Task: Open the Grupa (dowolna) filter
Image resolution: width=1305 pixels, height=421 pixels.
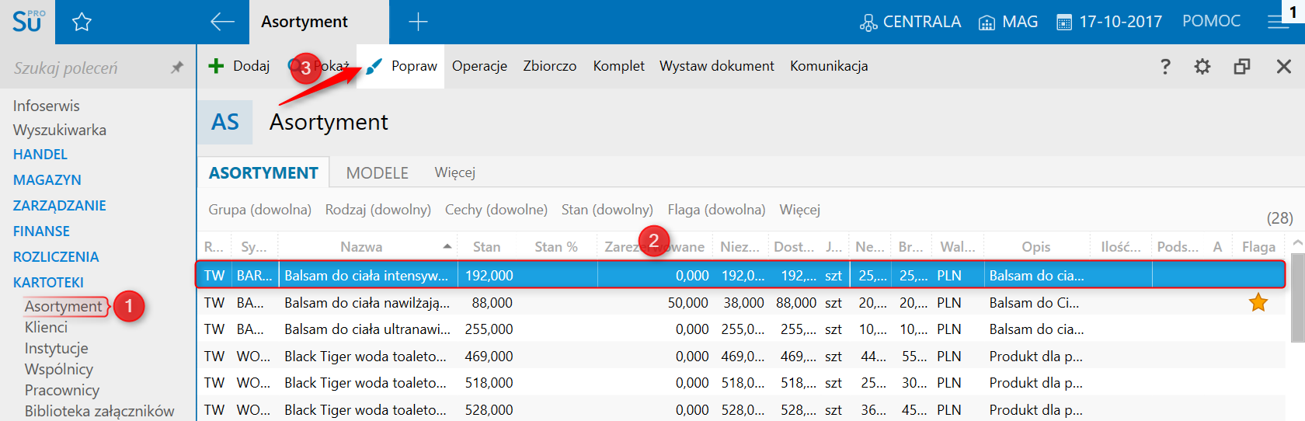Action: tap(259, 210)
